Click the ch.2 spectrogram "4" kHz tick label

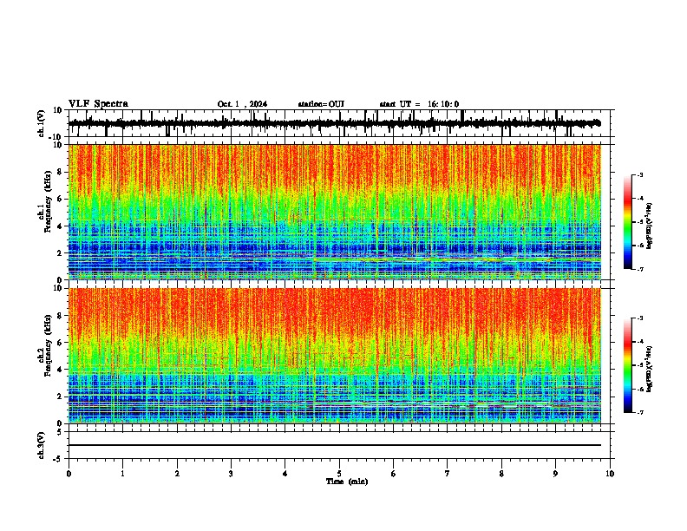[60, 370]
